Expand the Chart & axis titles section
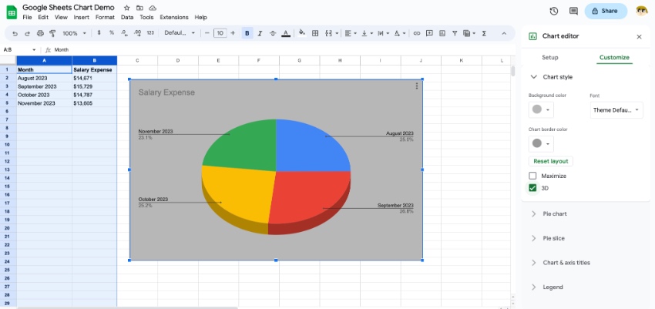 (x=533, y=263)
